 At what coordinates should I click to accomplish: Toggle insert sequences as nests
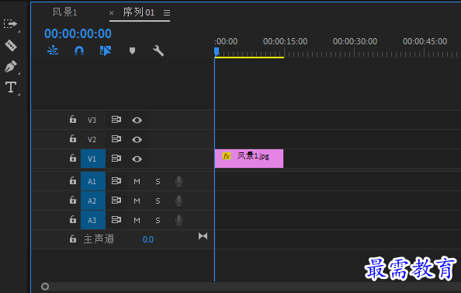[x=53, y=51]
